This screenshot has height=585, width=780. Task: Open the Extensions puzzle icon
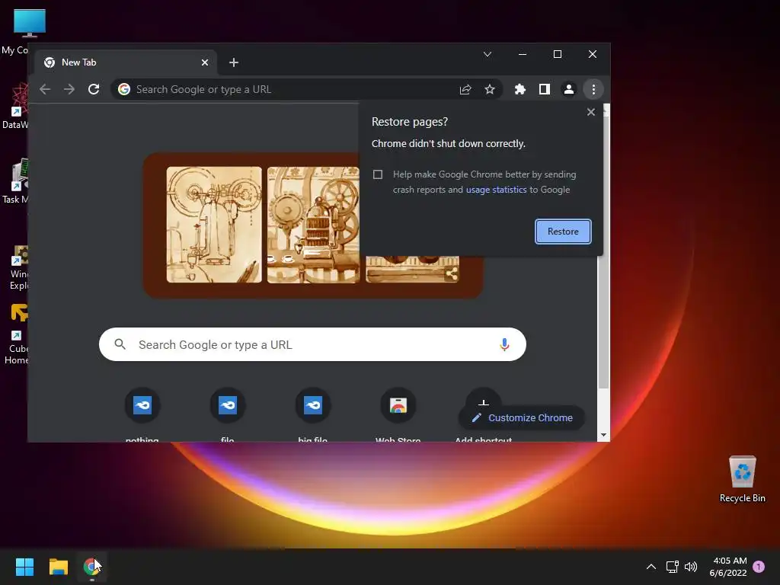pos(519,89)
